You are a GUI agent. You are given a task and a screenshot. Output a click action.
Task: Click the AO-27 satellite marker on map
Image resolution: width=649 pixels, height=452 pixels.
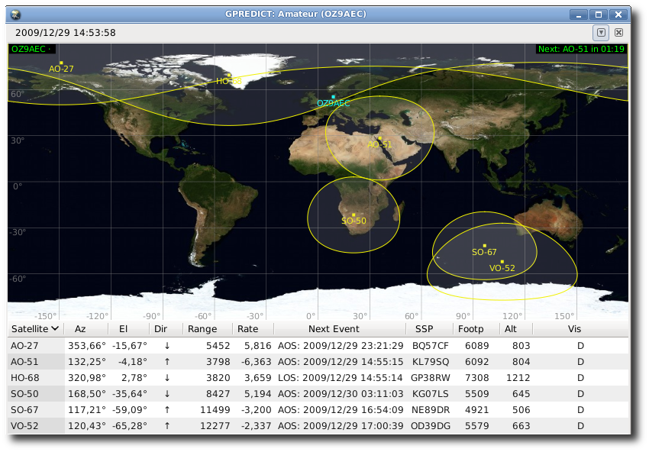[x=61, y=63]
